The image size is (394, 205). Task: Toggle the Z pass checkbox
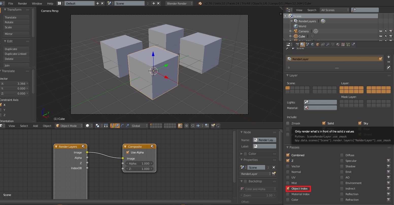(288, 161)
